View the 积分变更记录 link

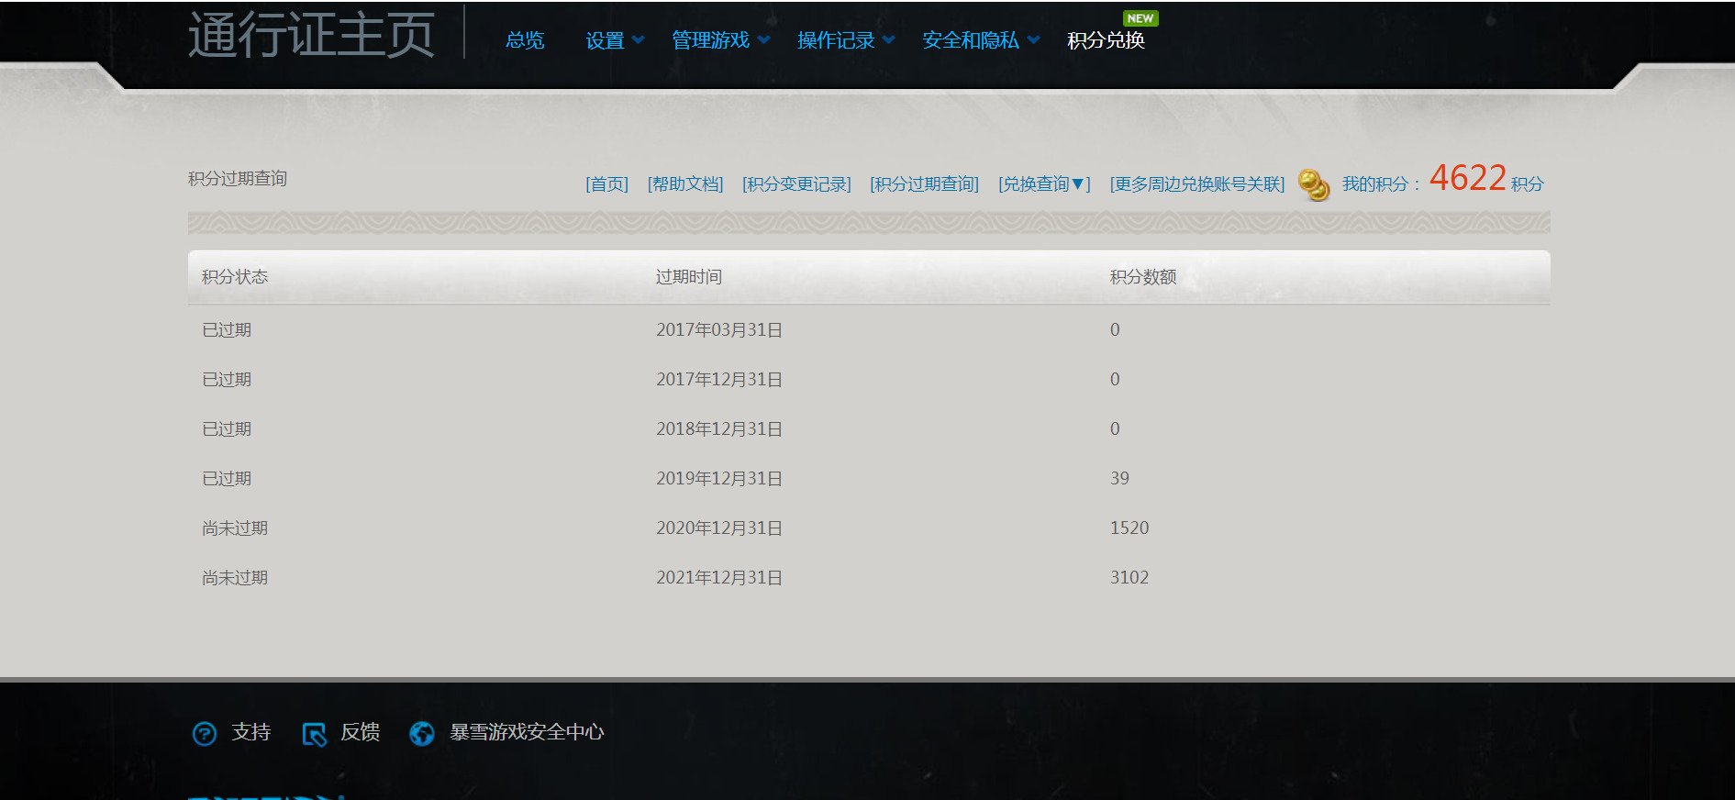pyautogui.click(x=796, y=184)
